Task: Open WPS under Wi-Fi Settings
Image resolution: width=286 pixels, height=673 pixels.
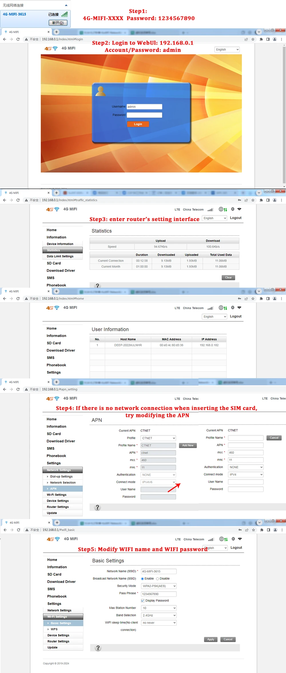Action: click(54, 629)
